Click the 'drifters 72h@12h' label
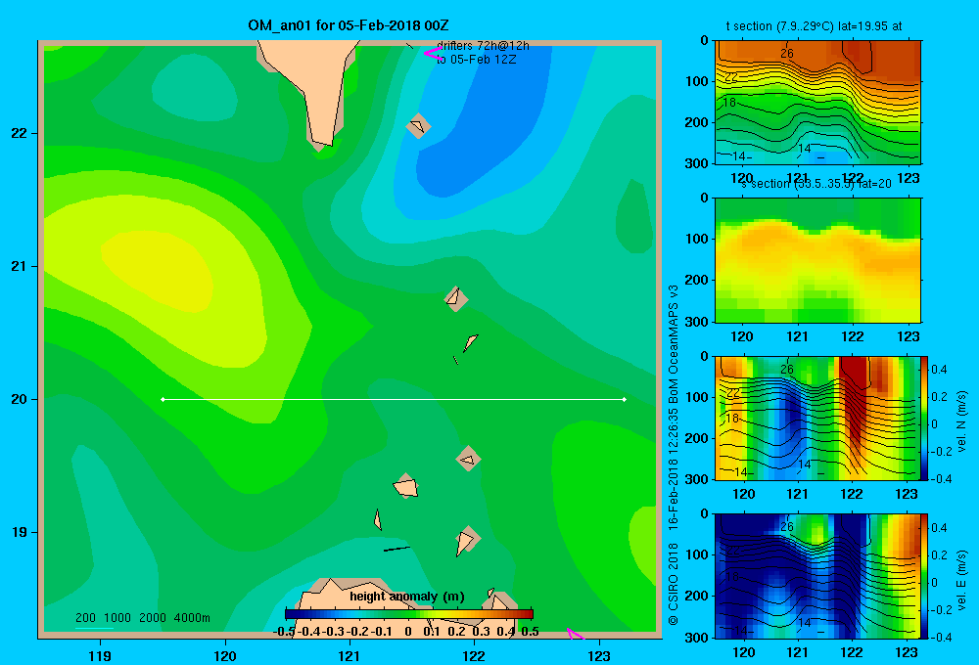The width and height of the screenshot is (979, 665). (x=483, y=46)
